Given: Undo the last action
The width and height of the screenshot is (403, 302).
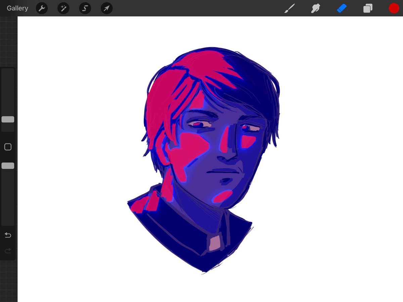Looking at the screenshot, I should (8, 235).
